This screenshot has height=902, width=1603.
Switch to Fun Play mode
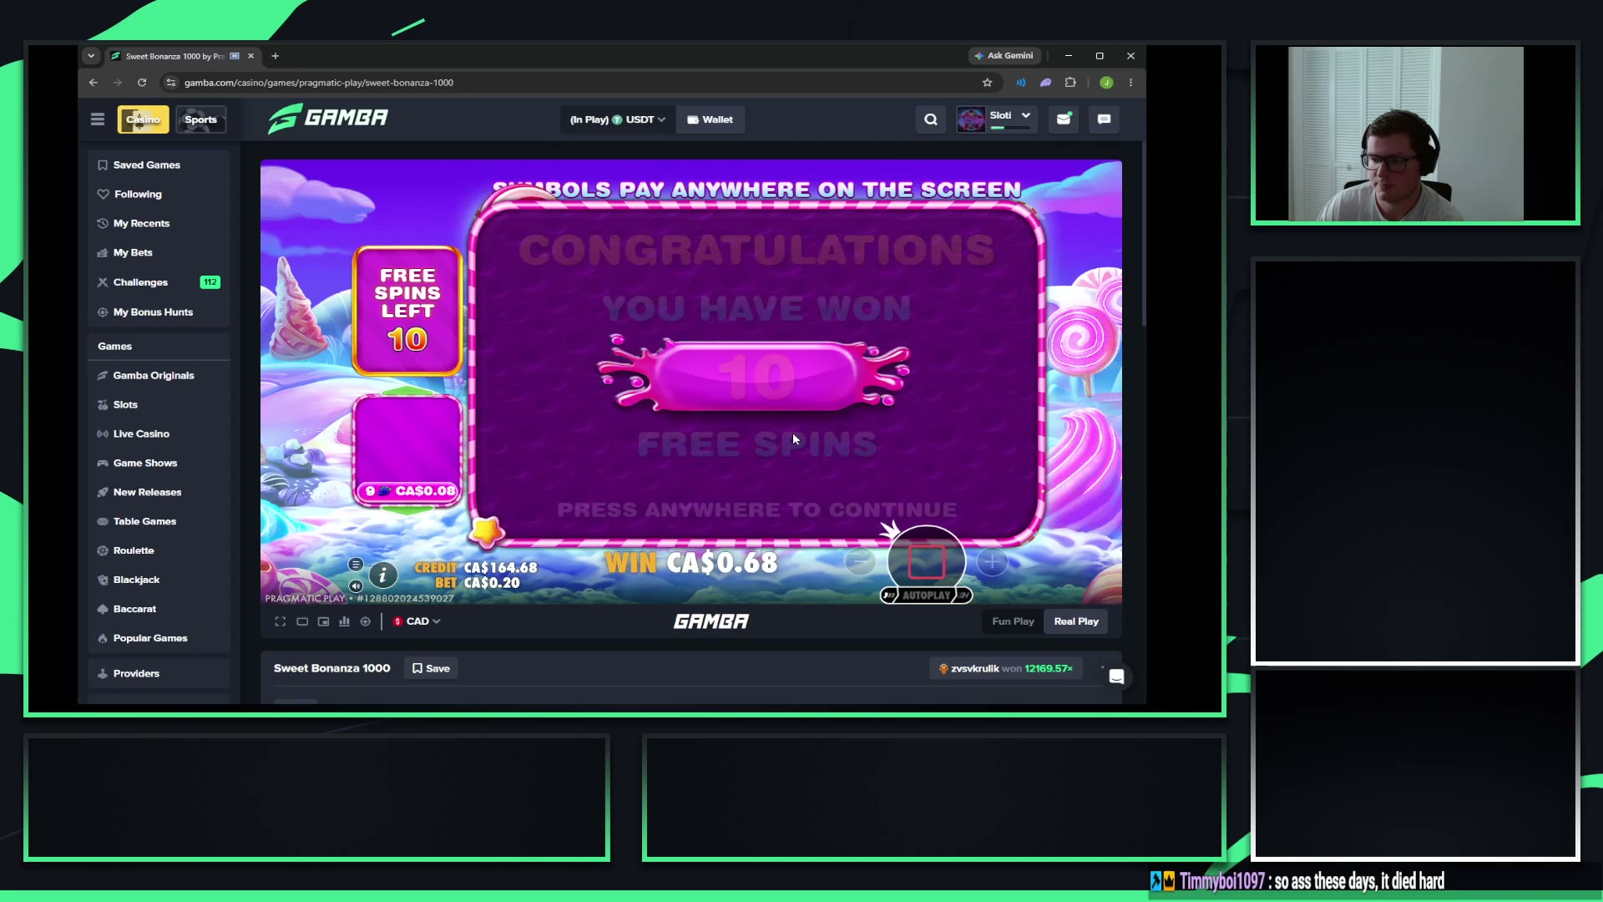pyautogui.click(x=1013, y=621)
